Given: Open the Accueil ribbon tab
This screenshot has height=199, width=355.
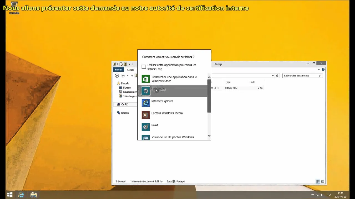Looking at the screenshot, I should tap(131, 70).
